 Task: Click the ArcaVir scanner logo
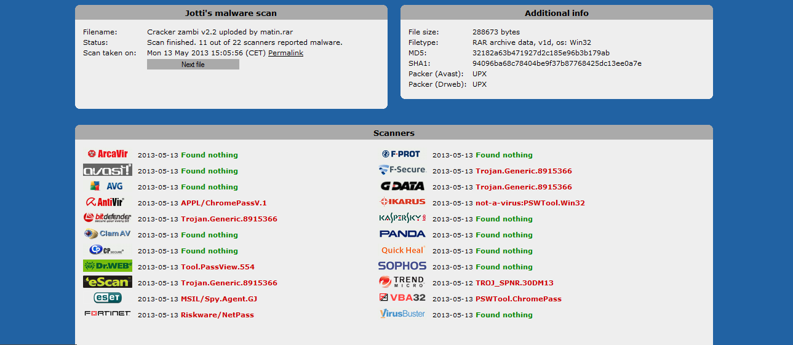click(108, 154)
